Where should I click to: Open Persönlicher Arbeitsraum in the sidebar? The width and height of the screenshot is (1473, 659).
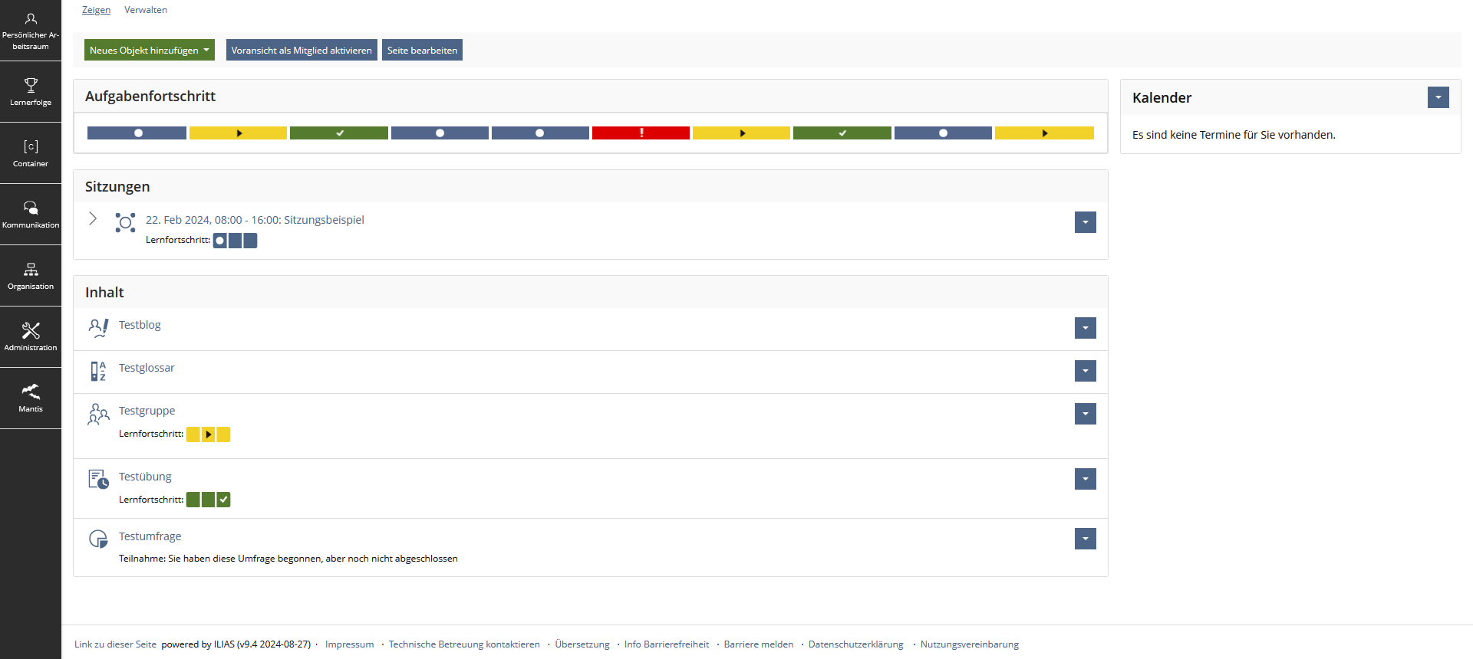coord(31,31)
